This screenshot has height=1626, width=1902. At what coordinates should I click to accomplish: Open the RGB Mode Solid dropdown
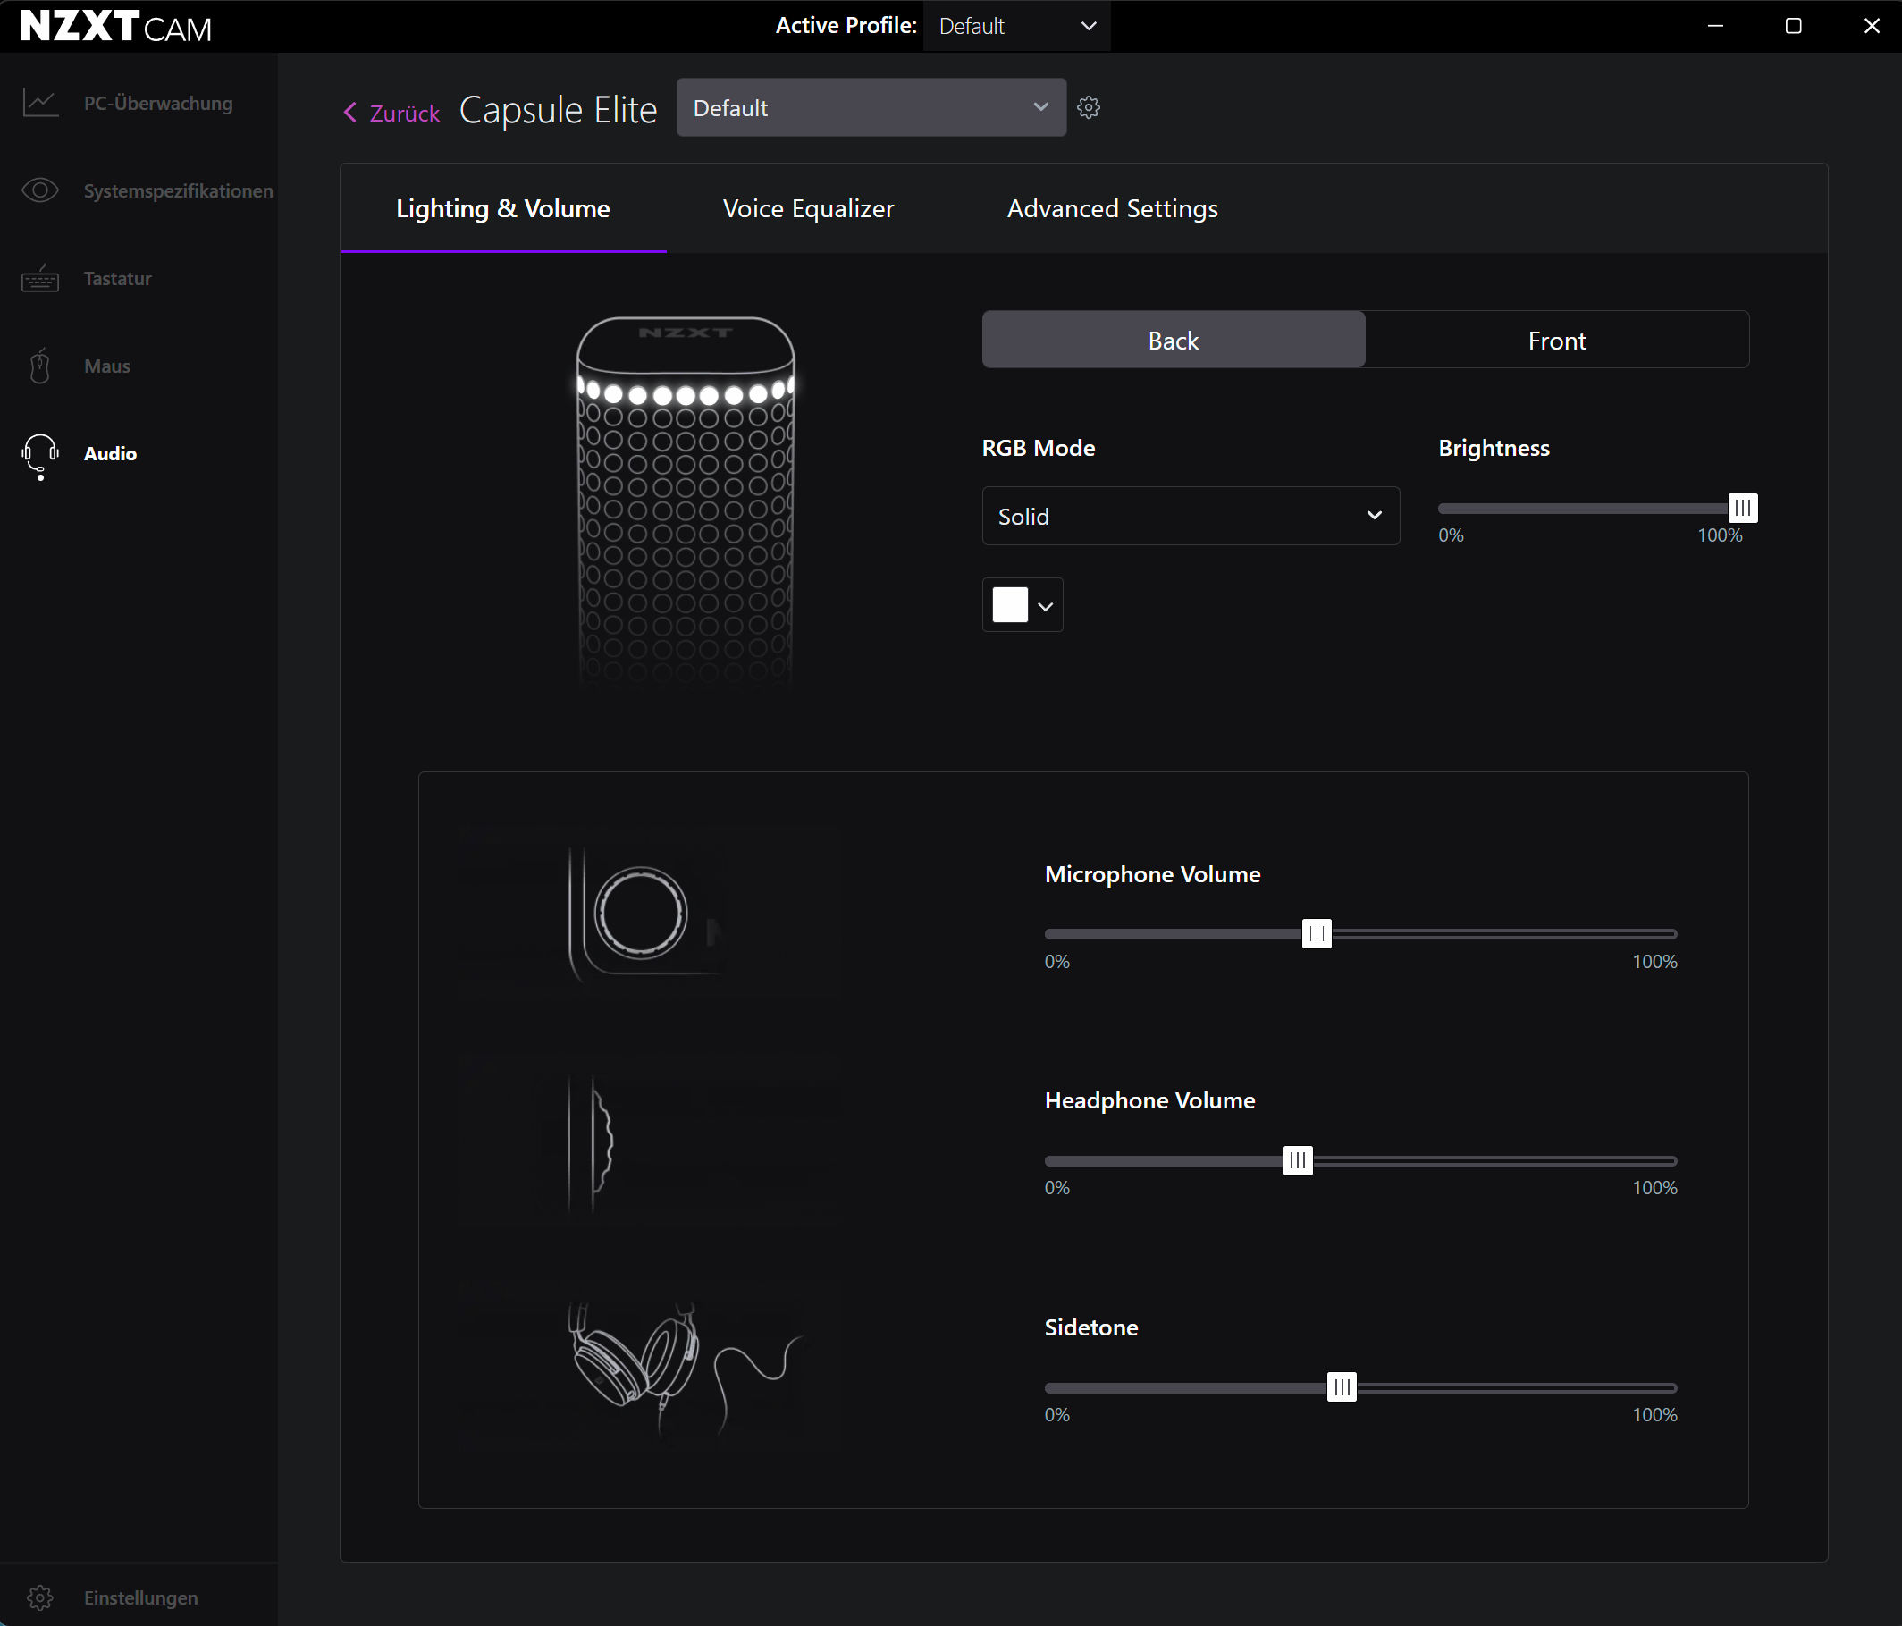pos(1191,516)
